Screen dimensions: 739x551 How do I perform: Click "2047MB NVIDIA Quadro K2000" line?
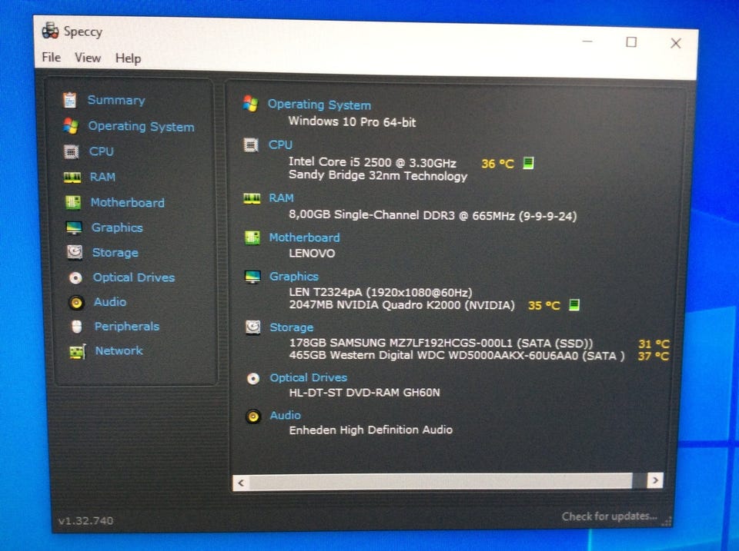point(402,305)
